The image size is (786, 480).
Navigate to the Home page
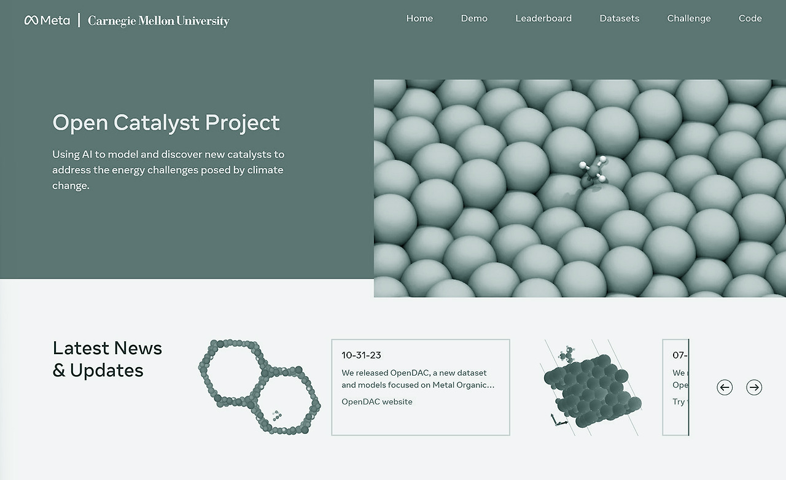(419, 18)
